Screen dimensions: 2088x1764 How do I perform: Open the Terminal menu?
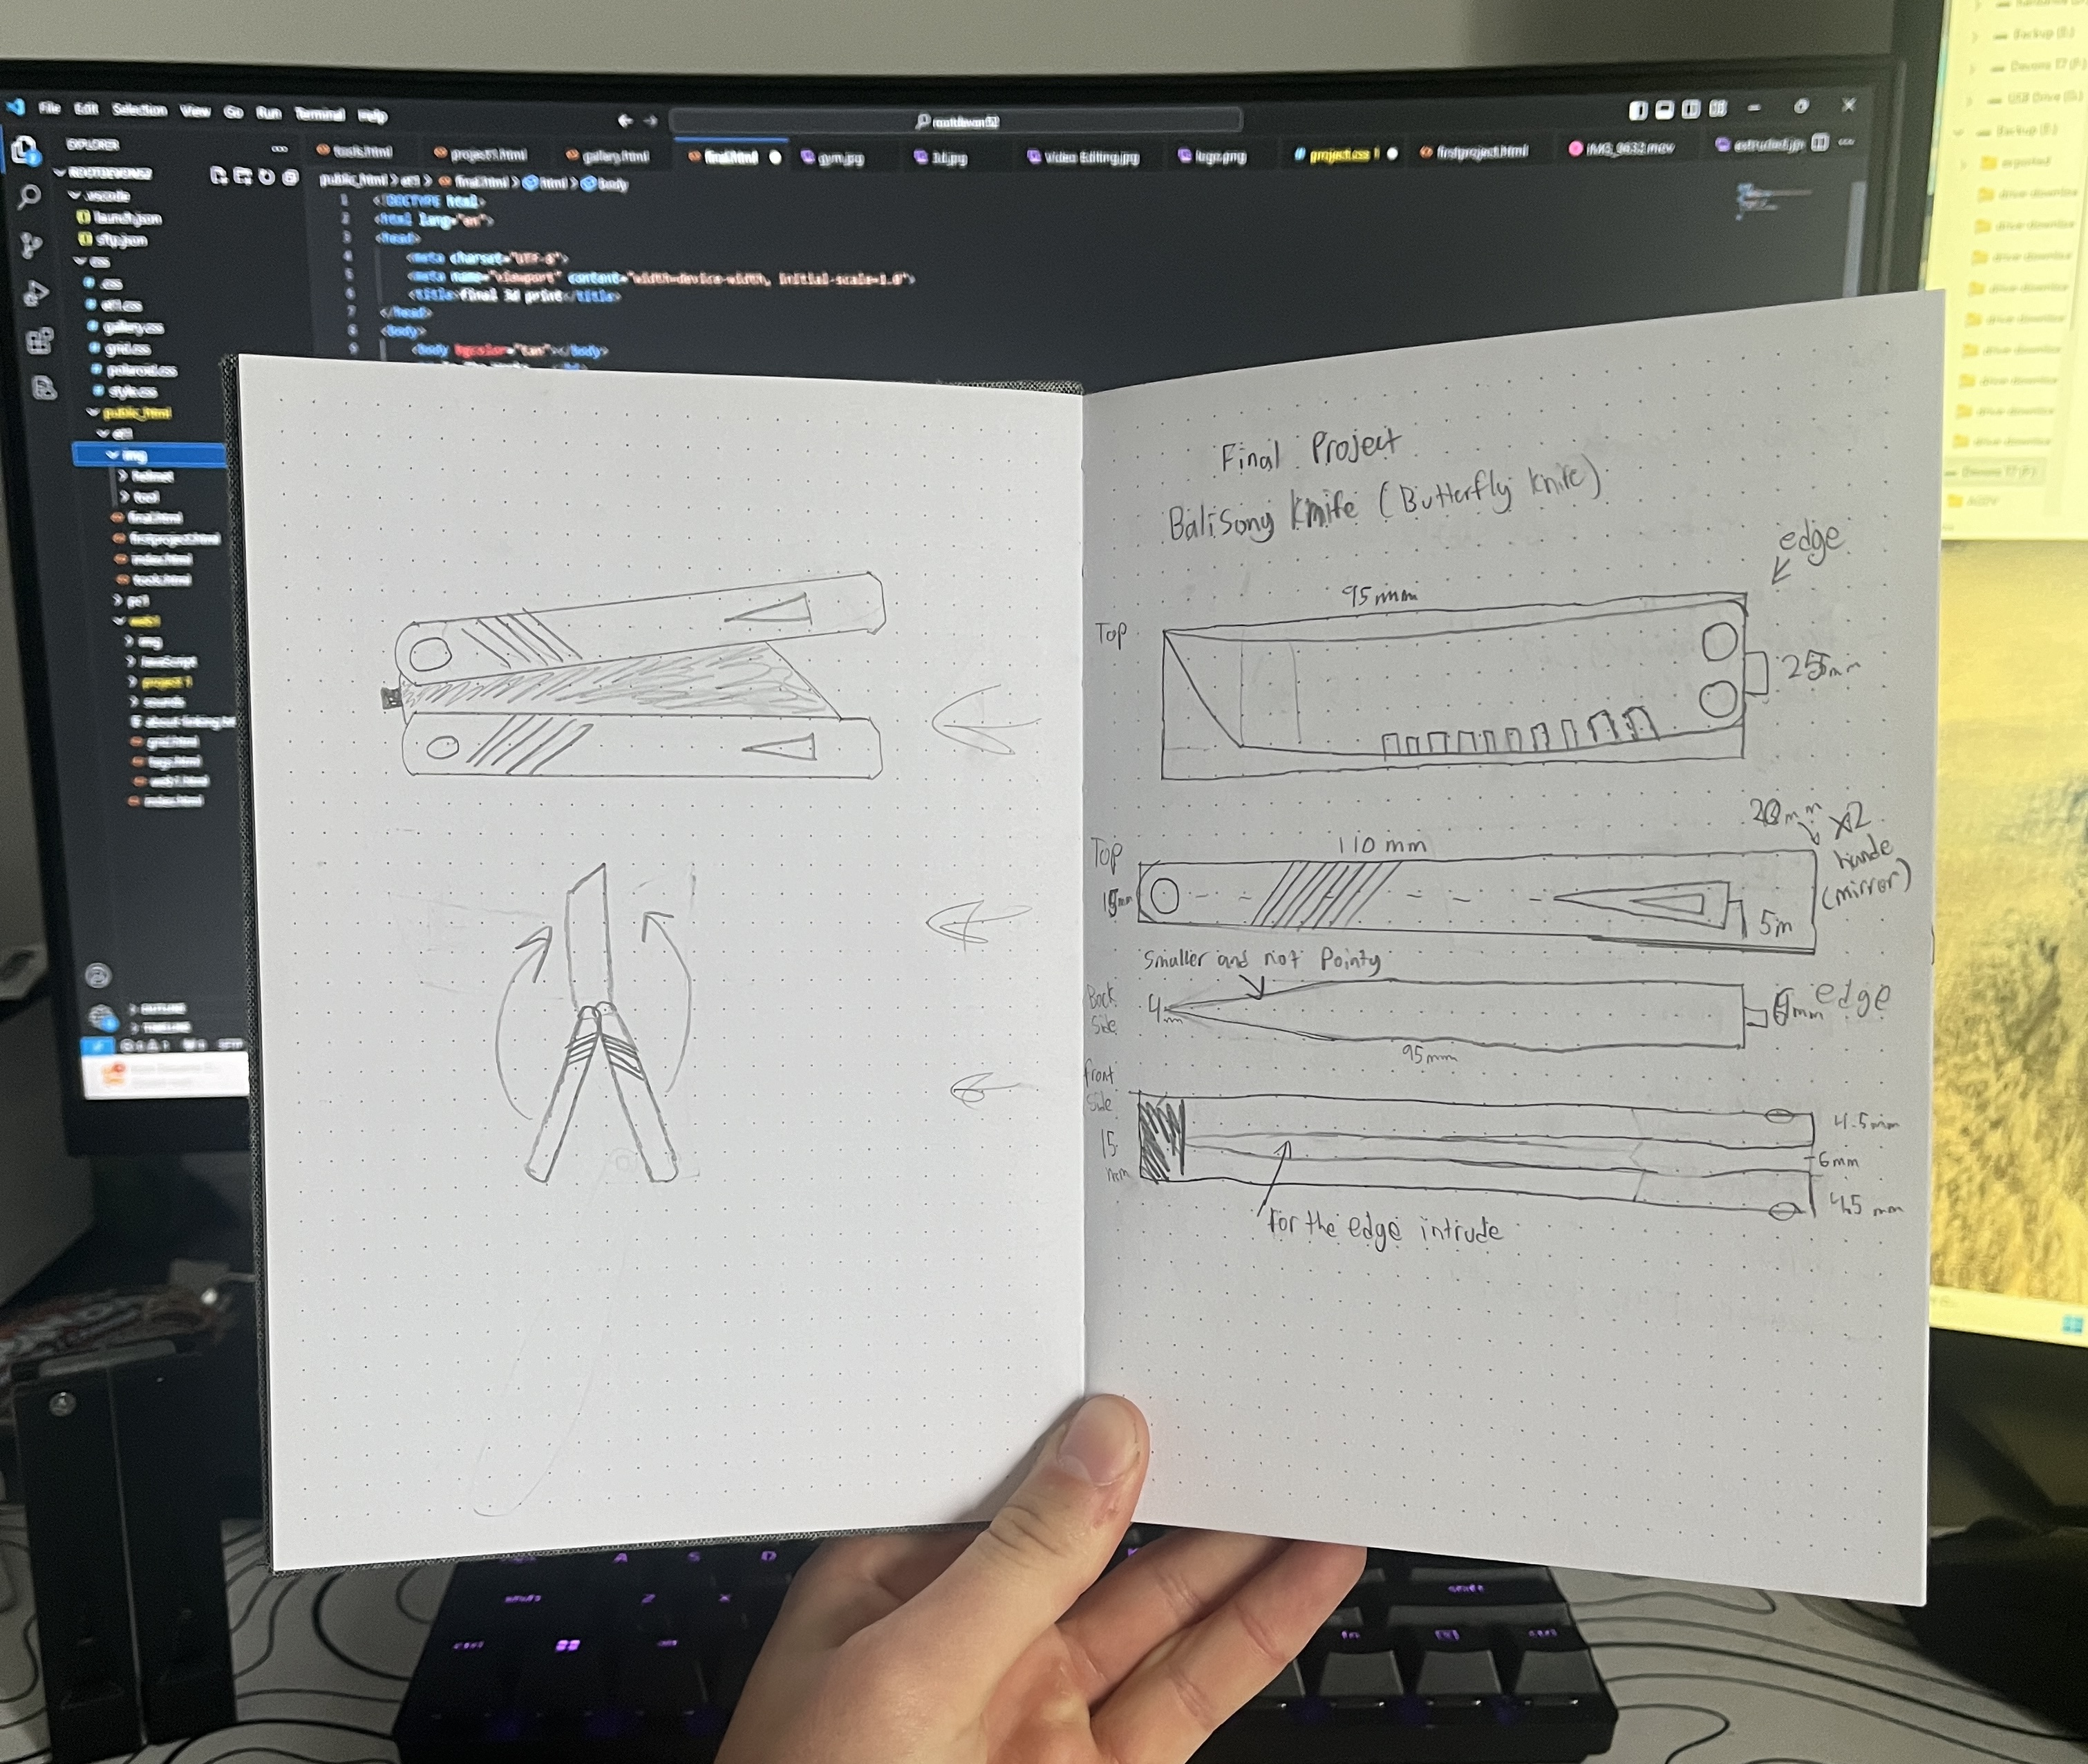coord(319,114)
